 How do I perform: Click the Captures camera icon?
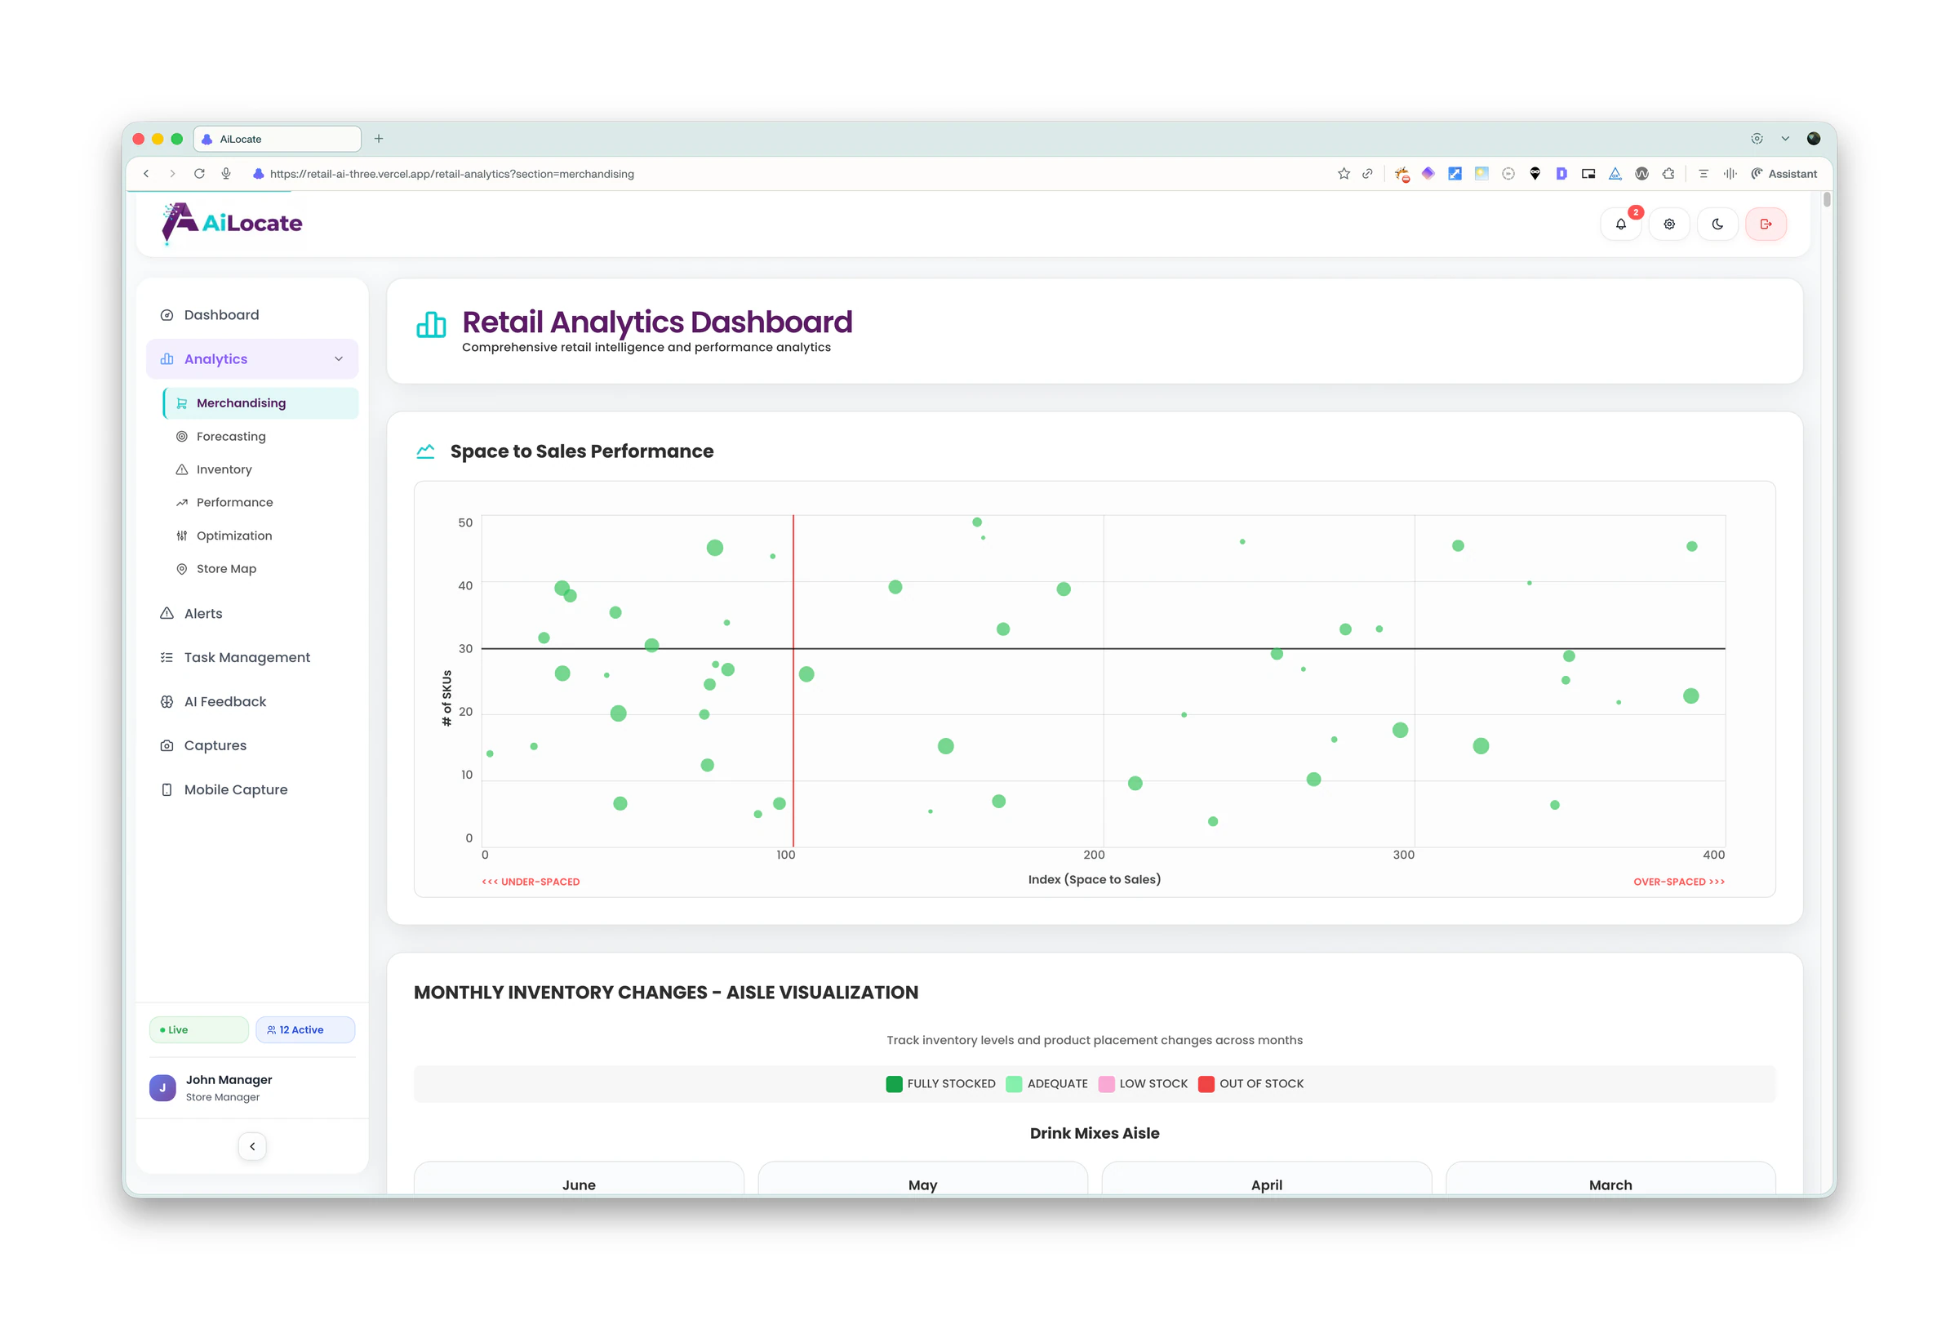tap(167, 745)
